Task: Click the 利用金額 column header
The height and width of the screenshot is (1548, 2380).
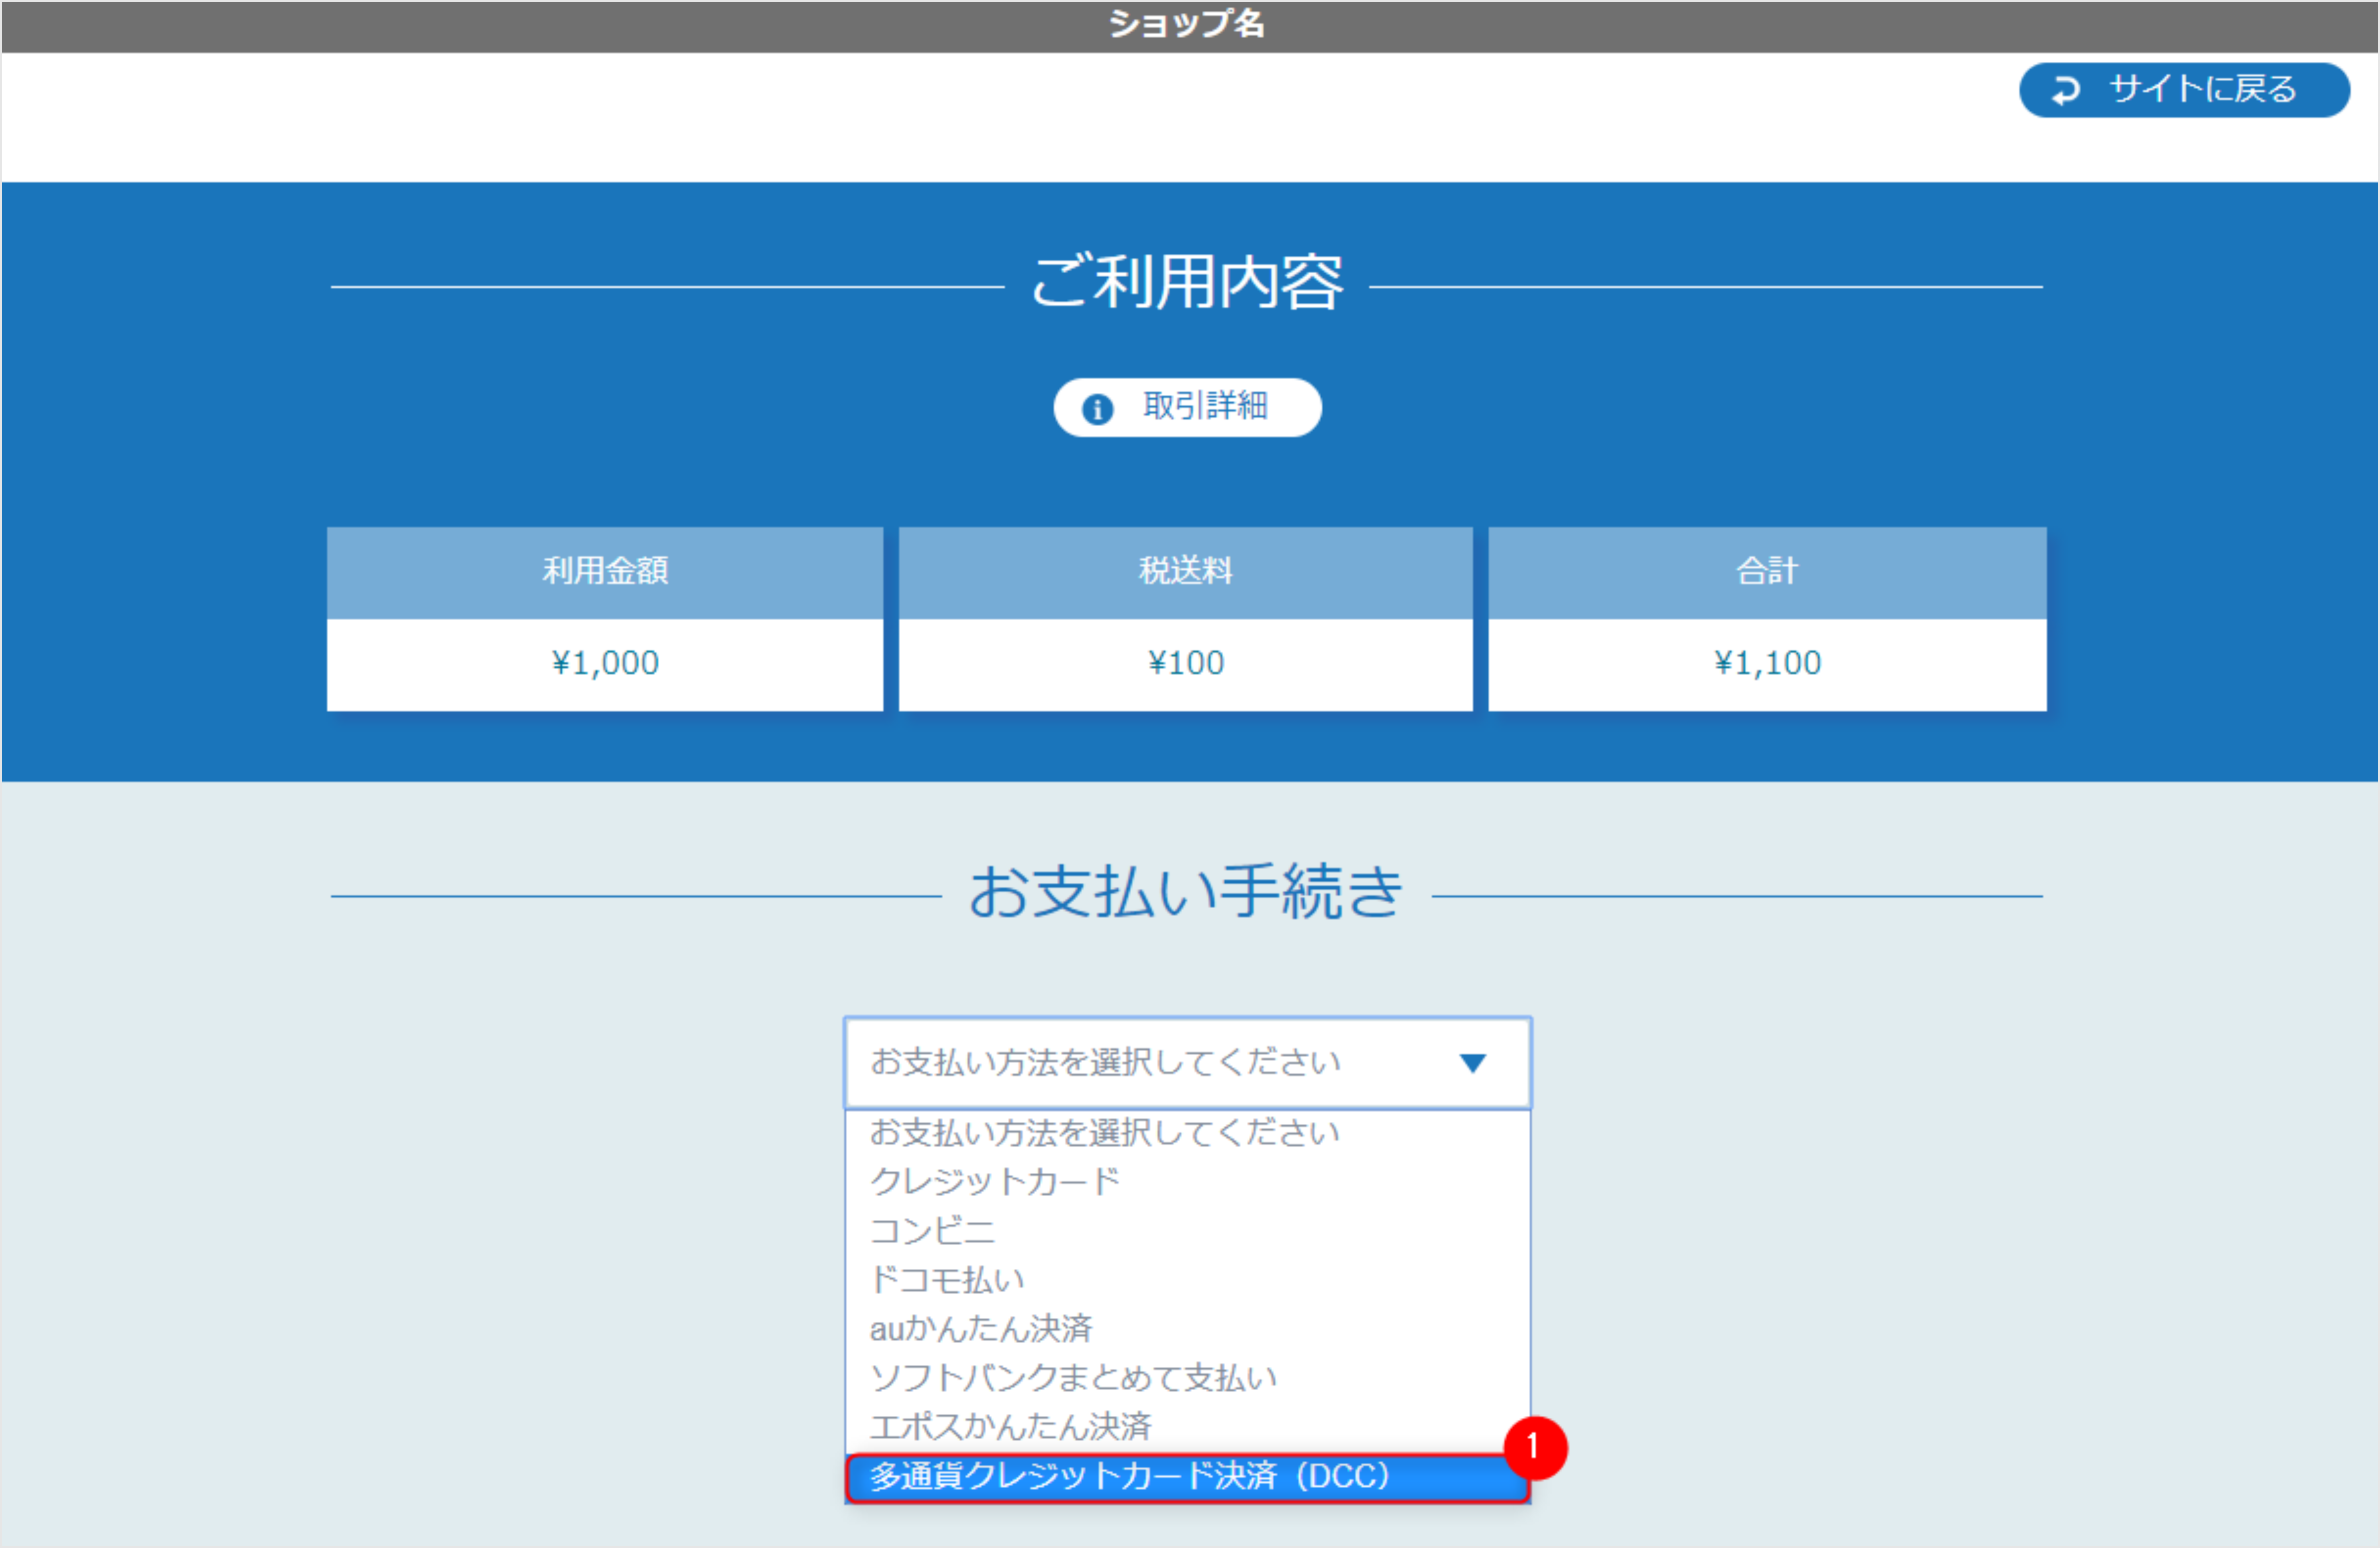Action: pos(604,571)
